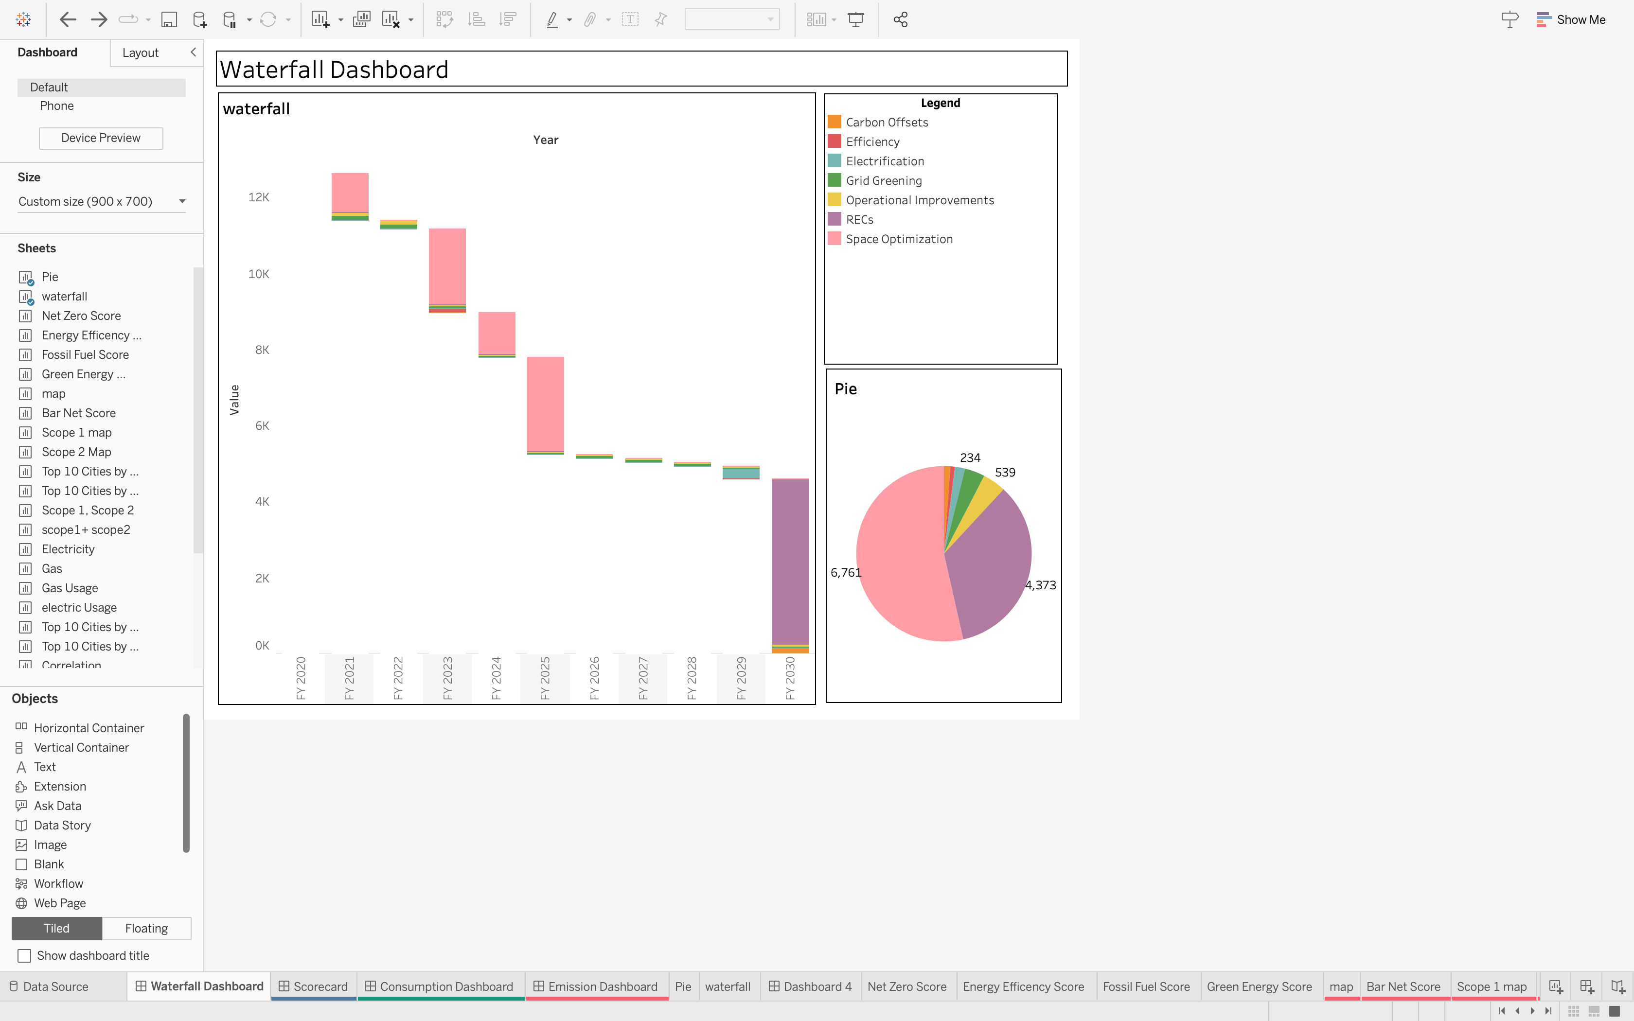Enter Presentation Mode from the toolbar
This screenshot has width=1634, height=1021.
pyautogui.click(x=855, y=19)
